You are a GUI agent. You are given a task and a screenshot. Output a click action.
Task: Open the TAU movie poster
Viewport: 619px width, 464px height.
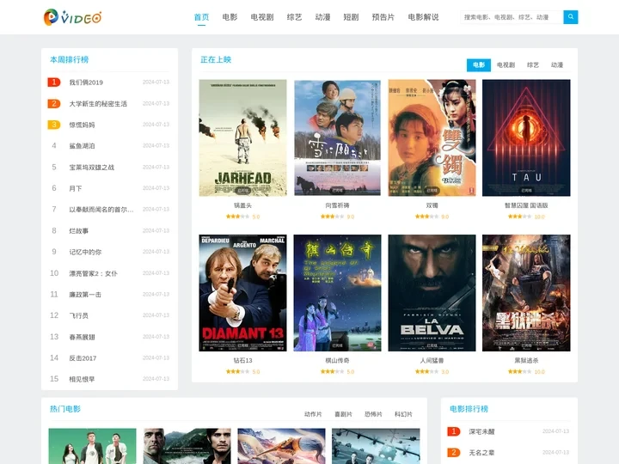tap(526, 137)
